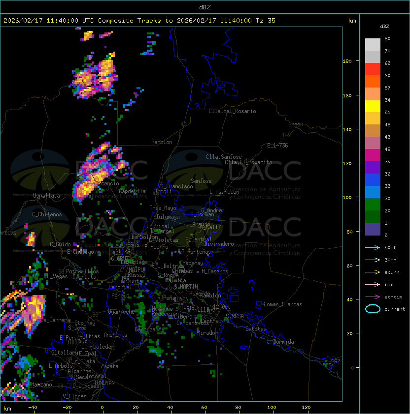Image resolution: width=410 pixels, height=414 pixels.
Task: Click the 'G_Andre' map label
Action: (211, 210)
